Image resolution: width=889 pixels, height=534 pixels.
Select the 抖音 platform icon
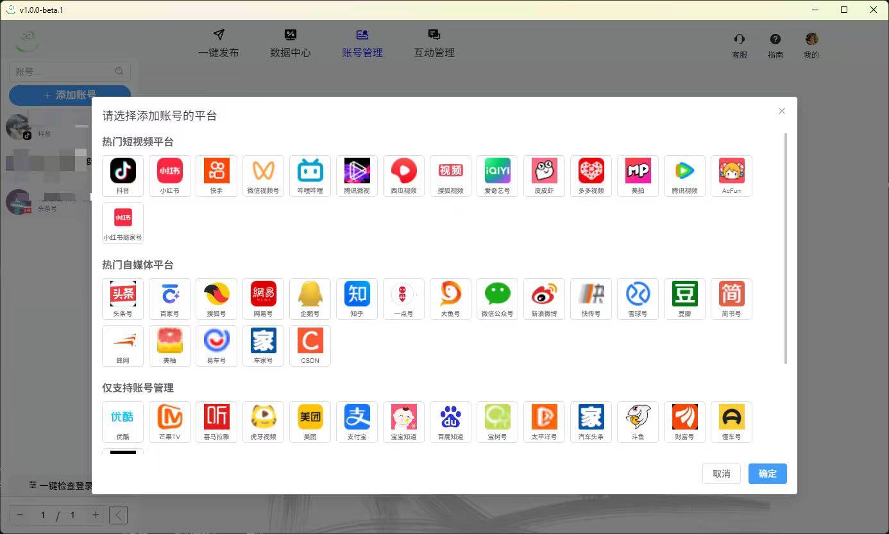(123, 176)
